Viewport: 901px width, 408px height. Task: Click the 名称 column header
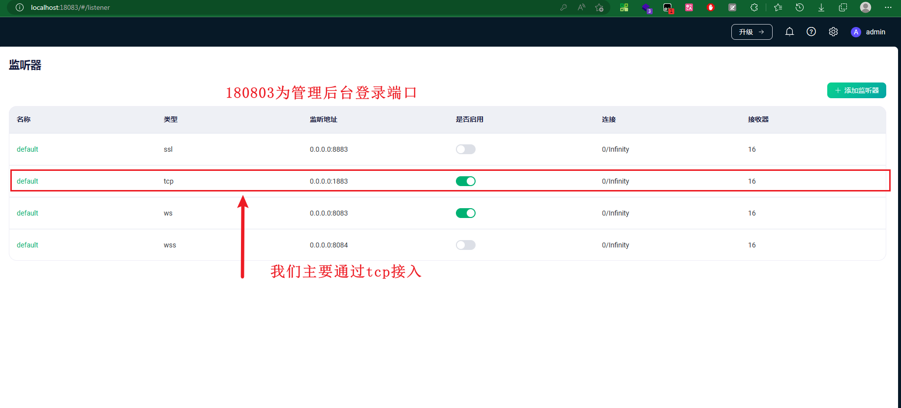pyautogui.click(x=24, y=119)
